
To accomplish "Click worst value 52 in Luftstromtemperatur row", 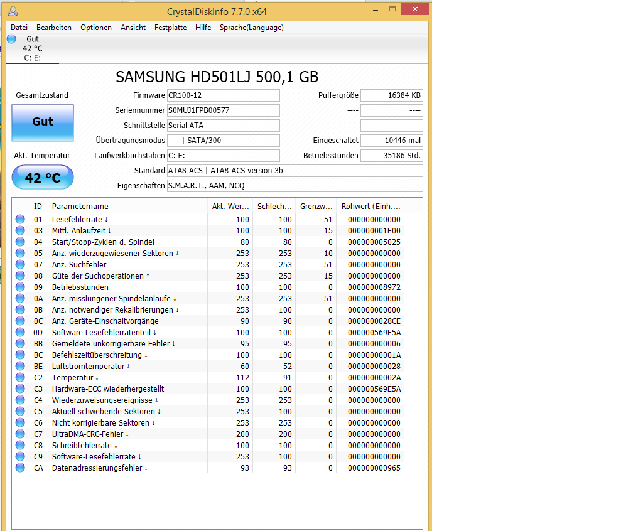I will pos(288,367).
